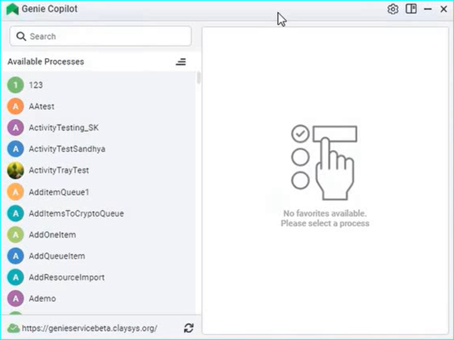Click the blue avatar for AddQueueItem
The height and width of the screenshot is (340, 454).
coord(15,256)
